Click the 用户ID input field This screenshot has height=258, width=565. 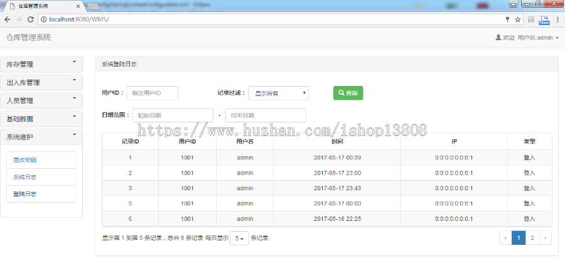(x=153, y=93)
